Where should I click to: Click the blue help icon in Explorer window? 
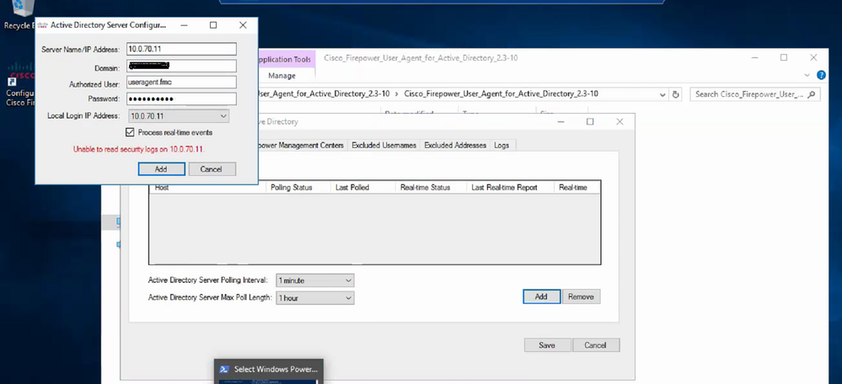point(821,75)
